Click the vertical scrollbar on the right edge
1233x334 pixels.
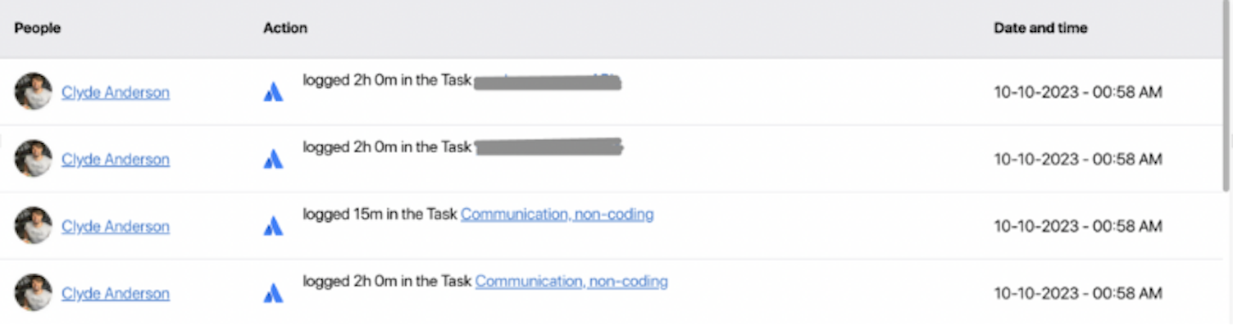pyautogui.click(x=1227, y=98)
